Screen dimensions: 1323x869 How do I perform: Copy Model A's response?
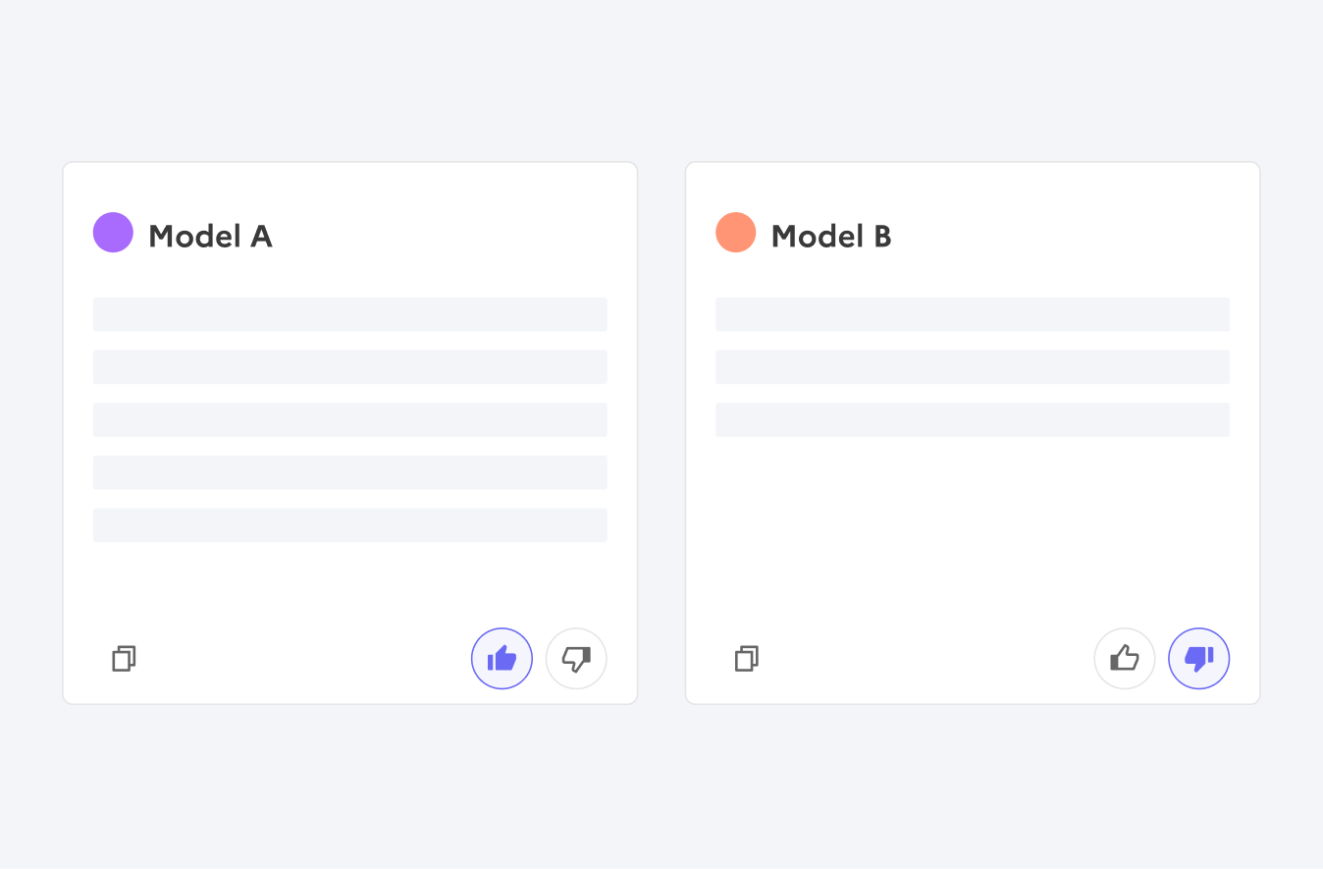click(x=124, y=659)
